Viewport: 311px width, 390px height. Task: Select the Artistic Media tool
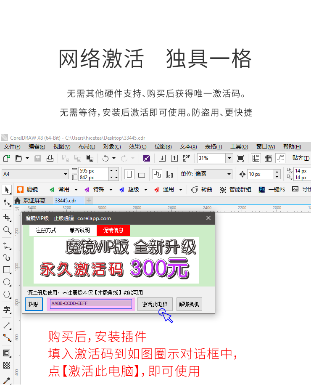[x=7, y=257]
